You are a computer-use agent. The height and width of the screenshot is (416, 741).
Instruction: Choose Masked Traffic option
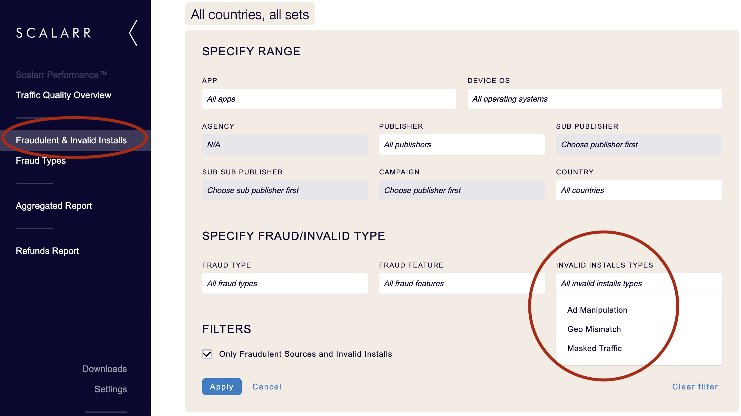click(x=594, y=349)
